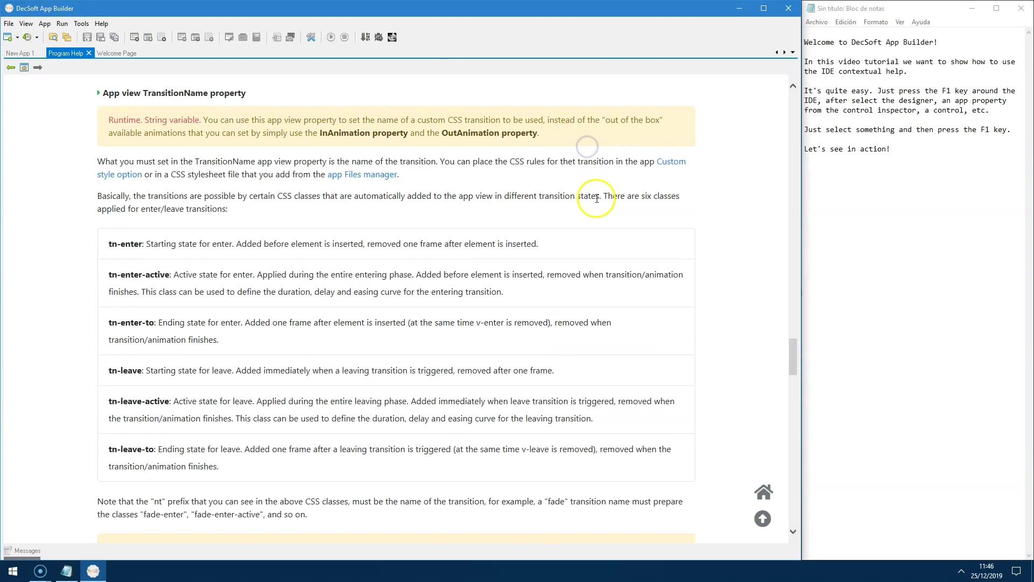Click the open app folder search icon
The width and height of the screenshot is (1034, 582).
point(53,37)
